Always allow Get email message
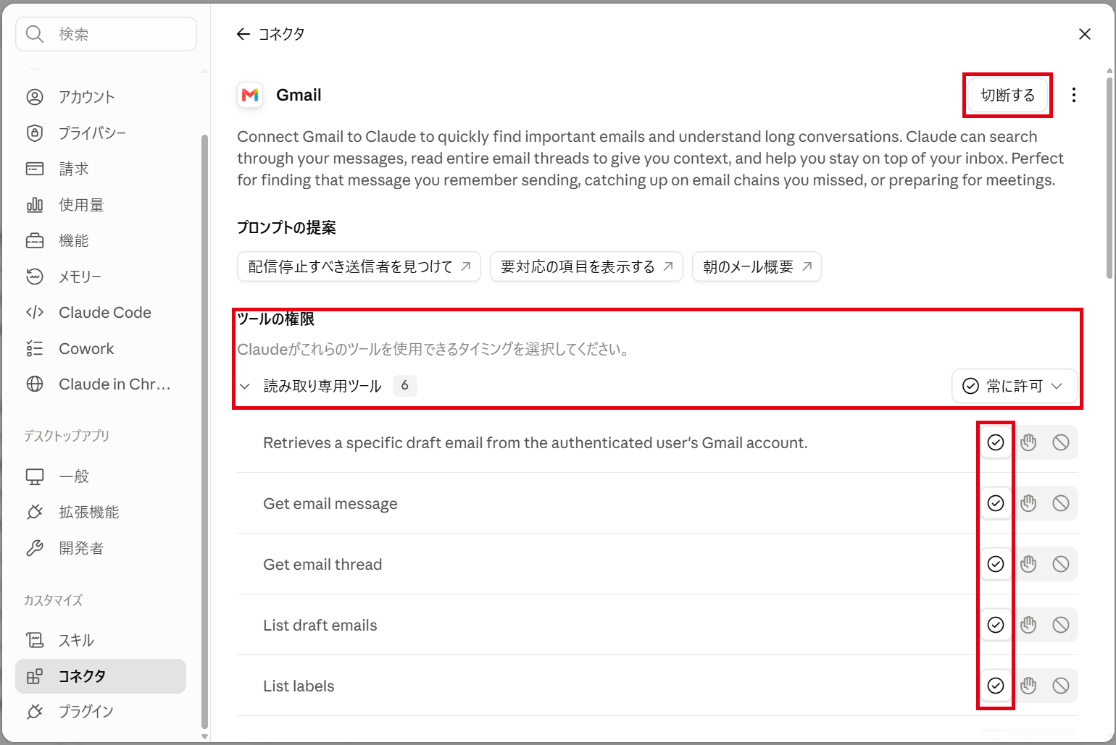Screen dimensions: 1116x745 click(996, 503)
